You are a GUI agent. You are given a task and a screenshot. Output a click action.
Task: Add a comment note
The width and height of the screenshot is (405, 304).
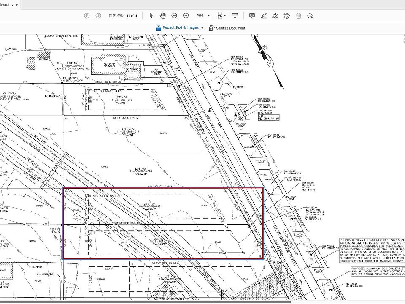coord(252,16)
